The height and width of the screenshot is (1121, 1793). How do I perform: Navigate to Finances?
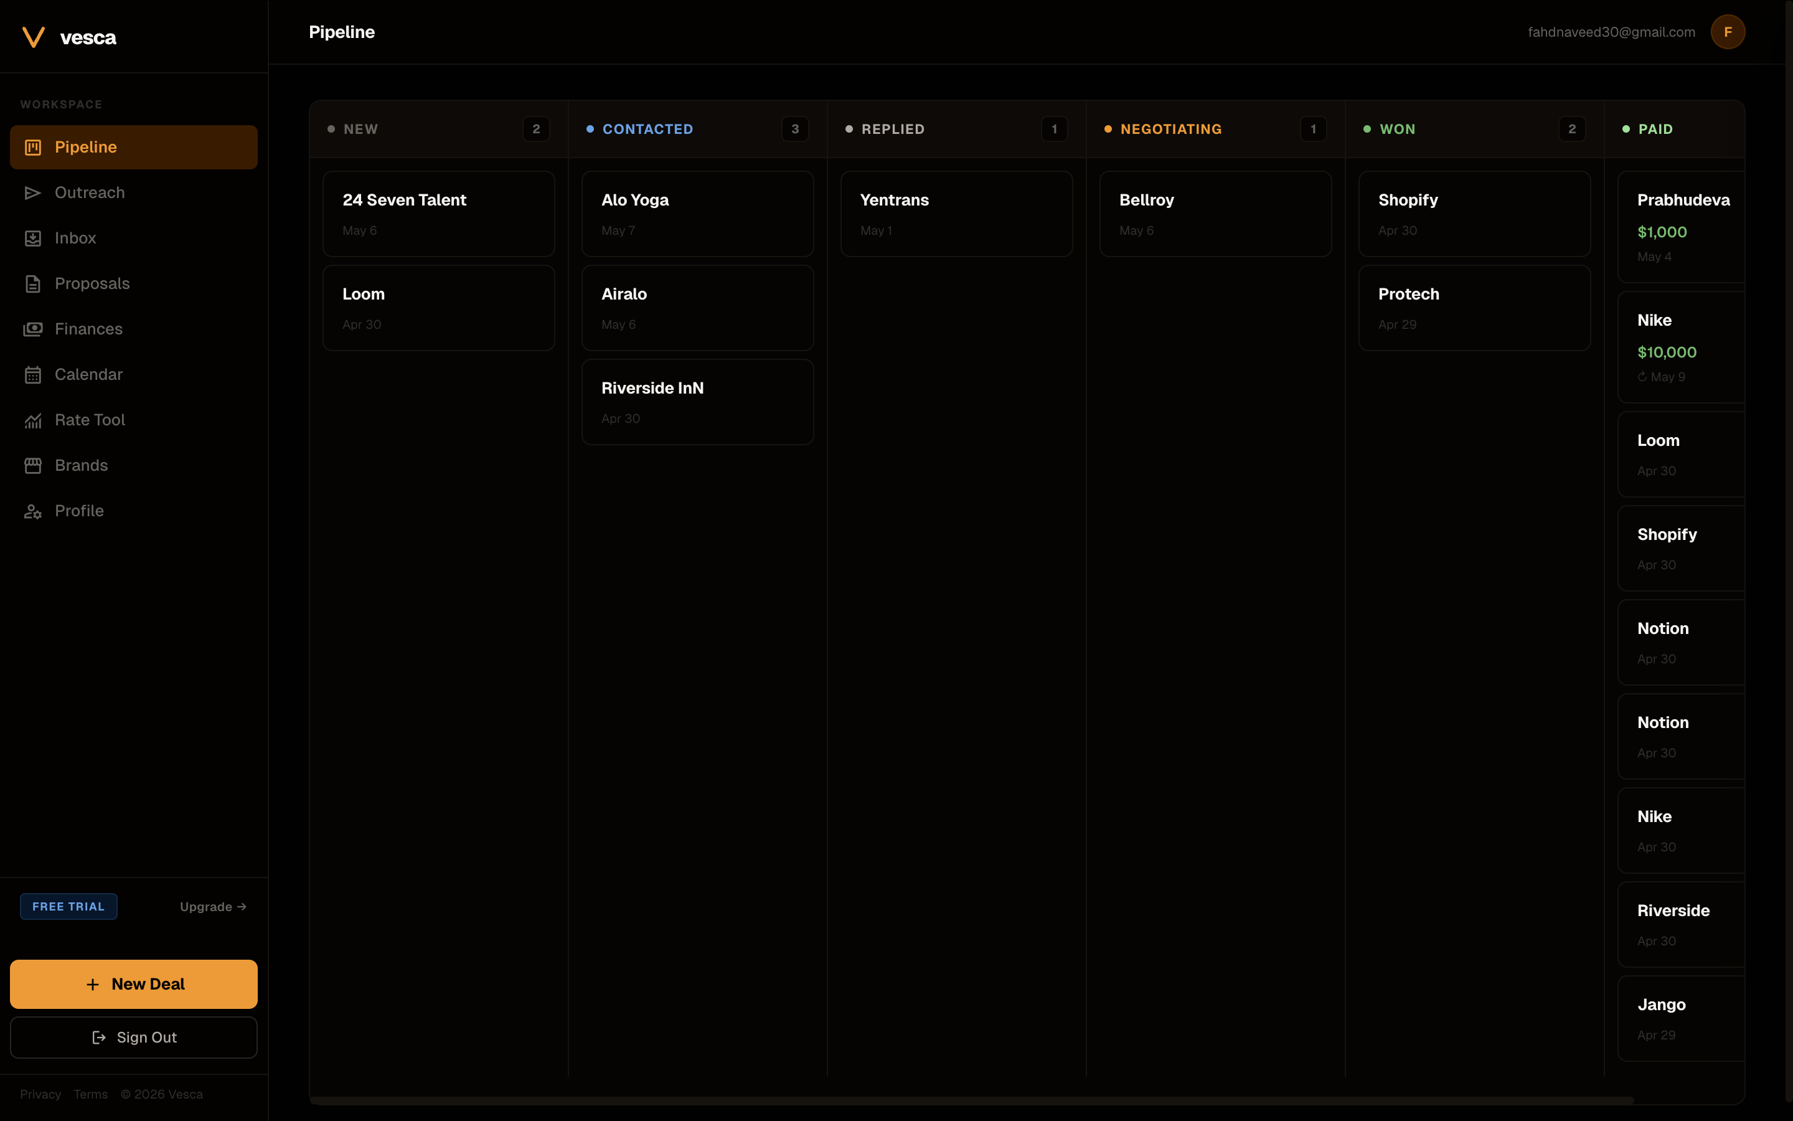pyautogui.click(x=133, y=329)
